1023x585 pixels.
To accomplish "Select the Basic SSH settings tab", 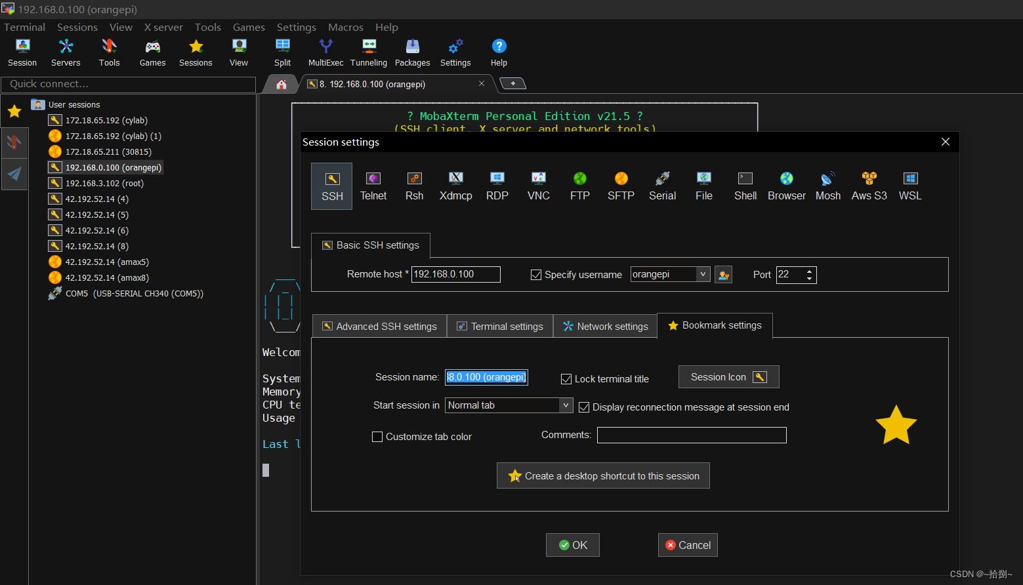I will (x=371, y=245).
